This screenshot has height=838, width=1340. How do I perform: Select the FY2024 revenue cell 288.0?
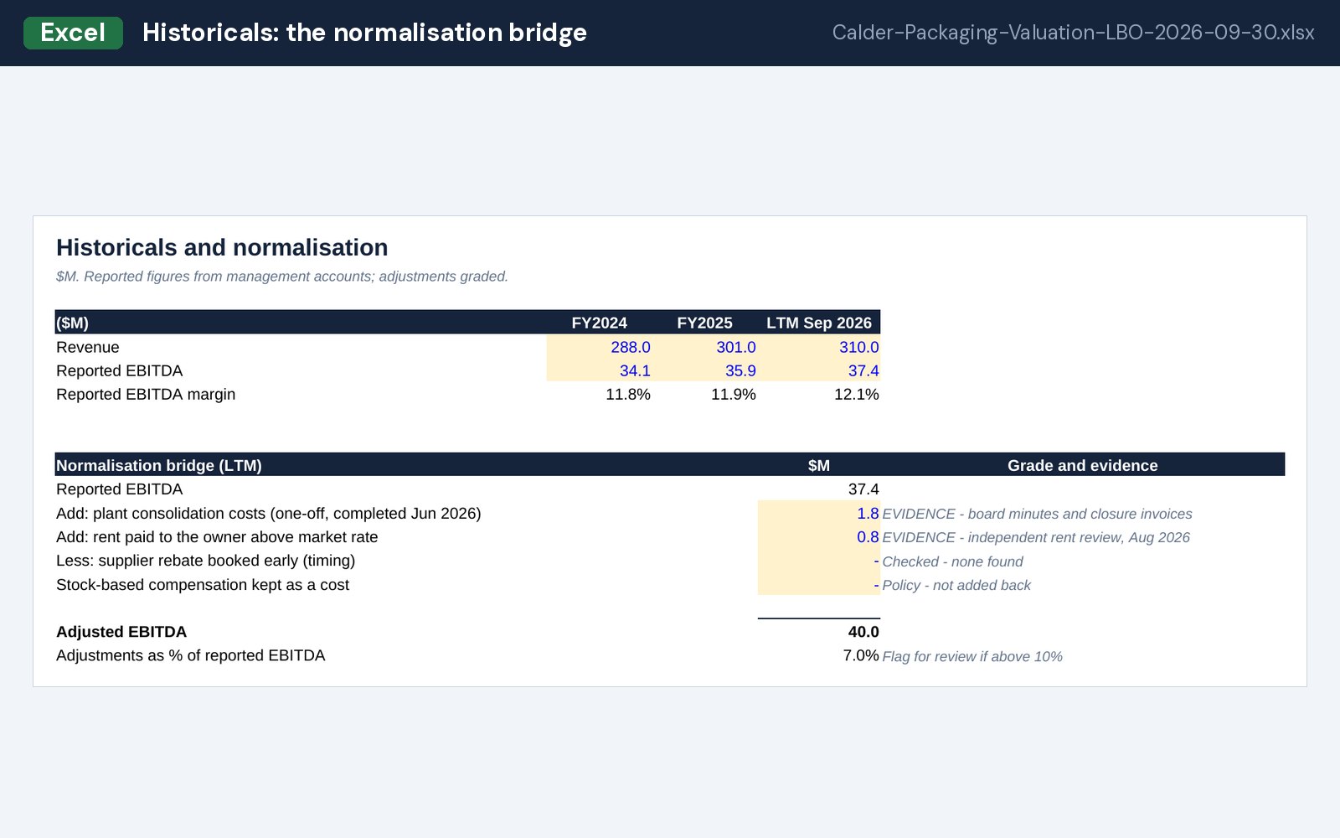tap(600, 347)
